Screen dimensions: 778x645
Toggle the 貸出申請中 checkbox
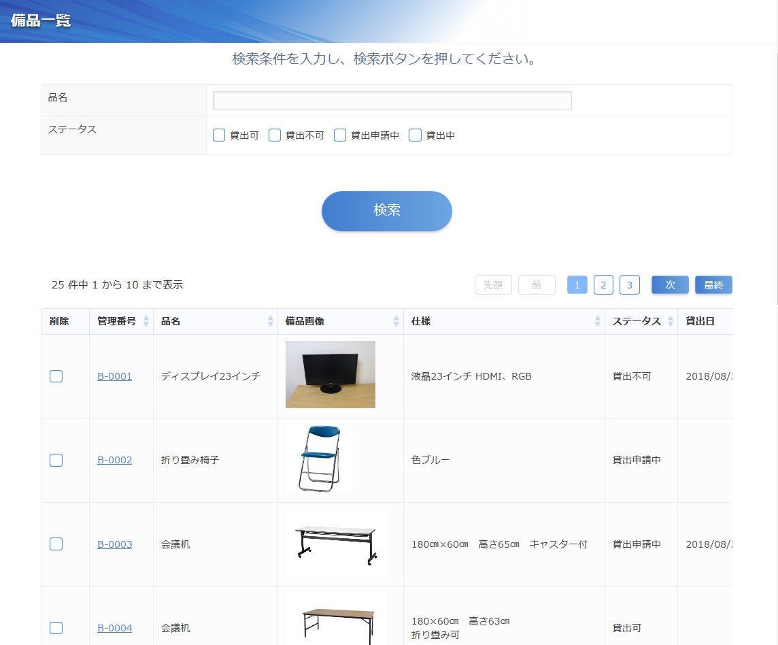point(340,135)
